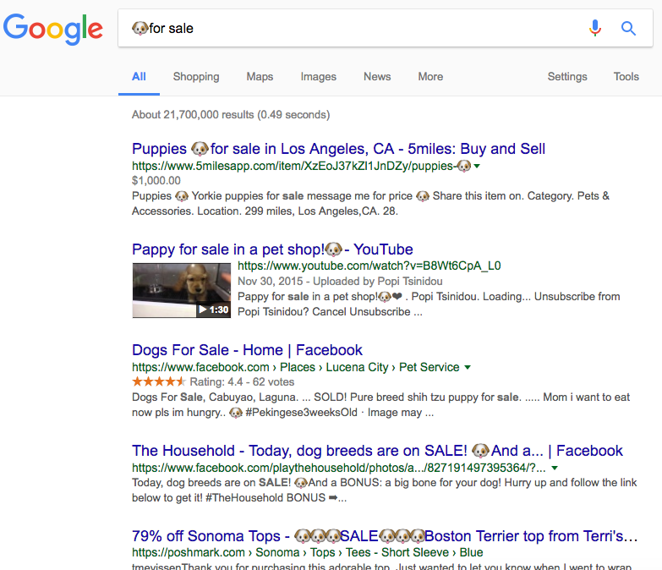The width and height of the screenshot is (662, 570).
Task: Open Pappy for sale in a pet shop YouTube result
Action: (x=272, y=249)
